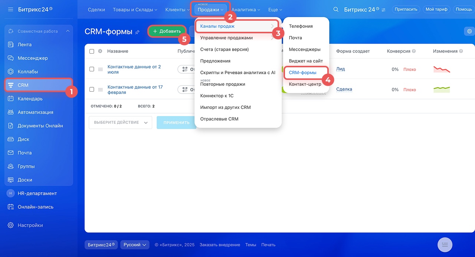Click the red trend chart in Изменения column
The height and width of the screenshot is (257, 475).
pyautogui.click(x=442, y=69)
